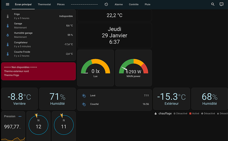Open the MAIN power gauge

pyautogui.click(x=133, y=68)
